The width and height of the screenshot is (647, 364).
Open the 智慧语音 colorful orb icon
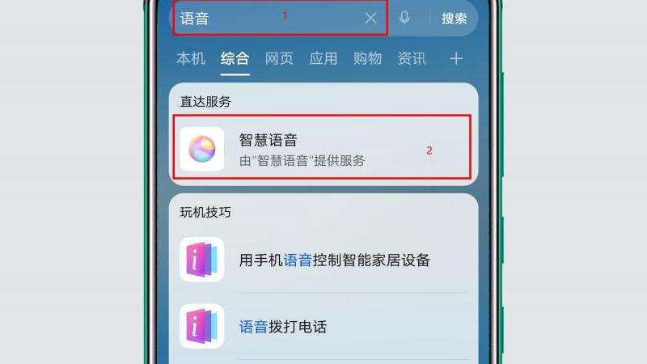coord(202,149)
